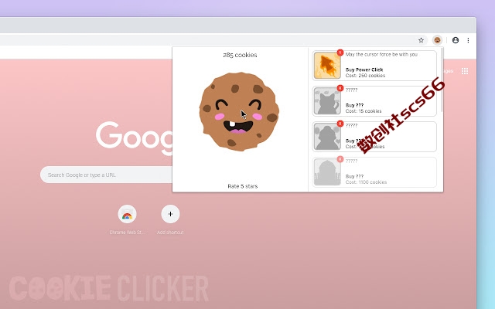Click the red count badge on Power Click
The image size is (495, 309).
coord(340,53)
